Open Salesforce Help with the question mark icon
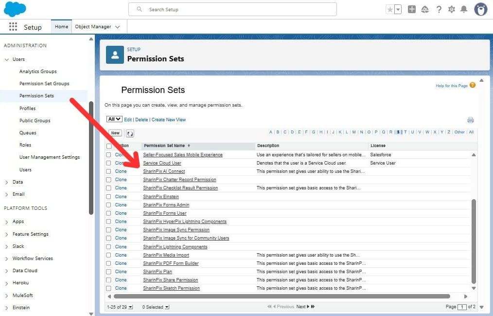Image resolution: width=493 pixels, height=316 pixels. click(x=439, y=9)
